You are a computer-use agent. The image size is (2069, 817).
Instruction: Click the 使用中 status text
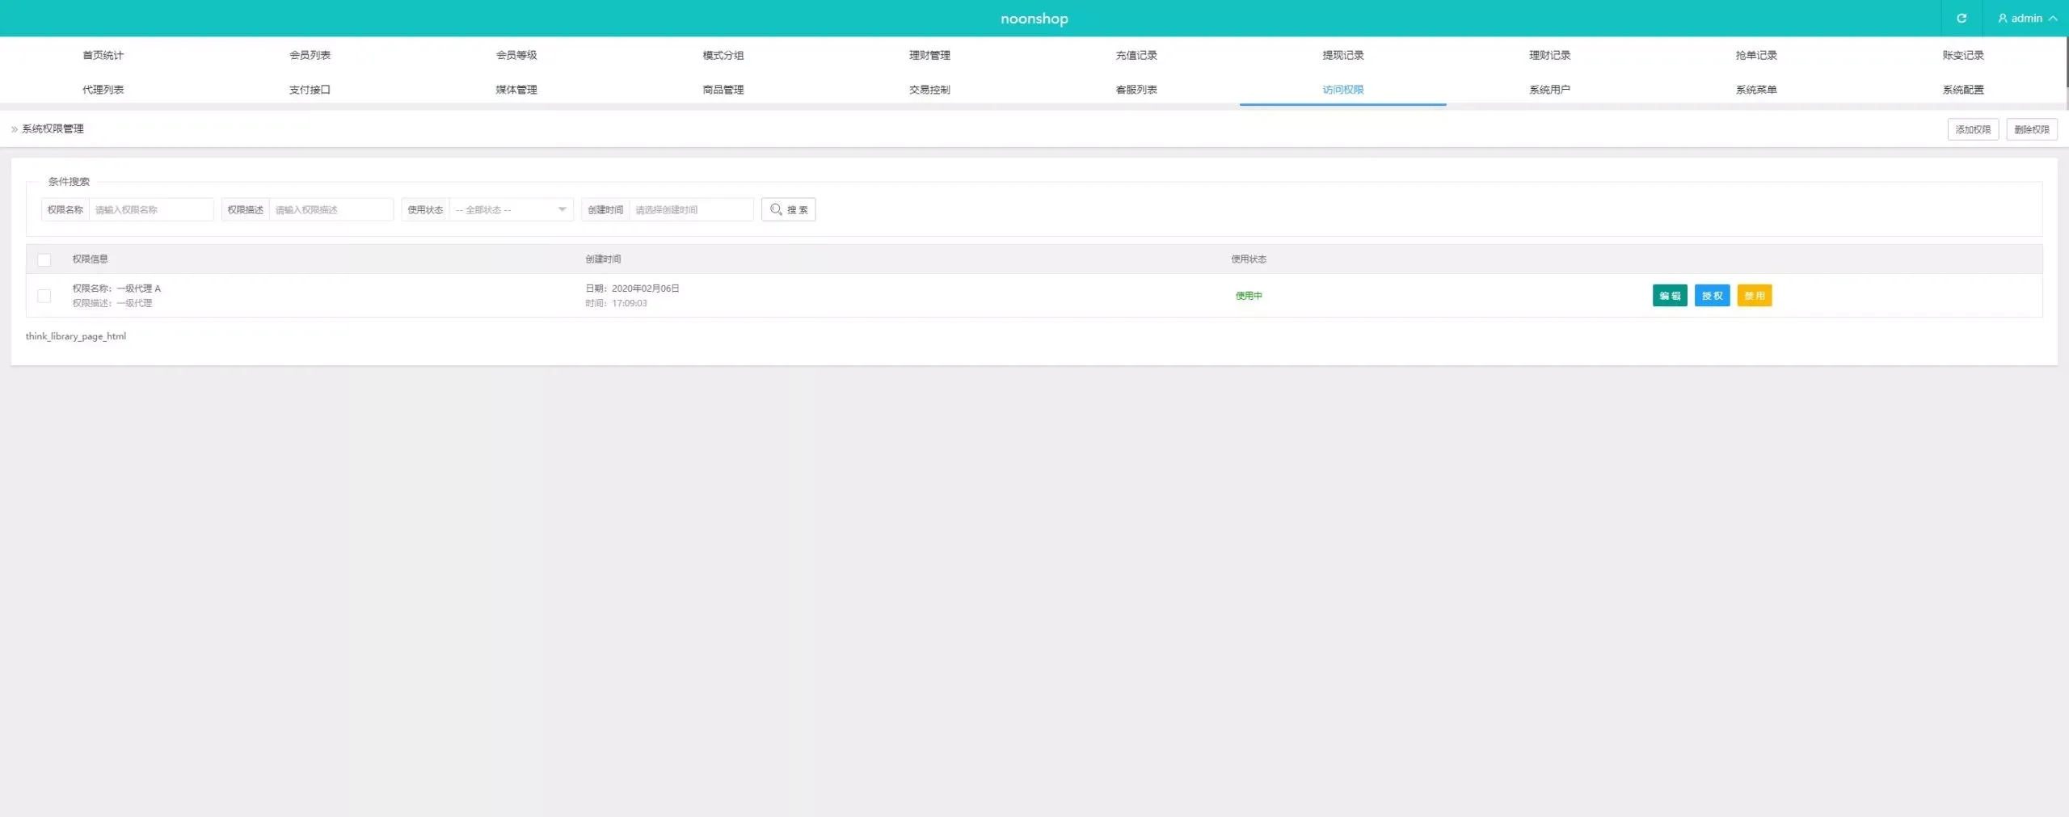coord(1249,296)
